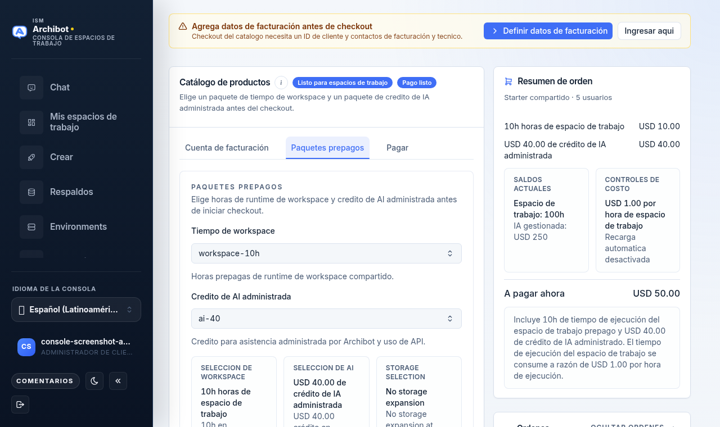The image size is (720, 427).
Task: Click the Ingresar aqui button
Action: coord(649,31)
